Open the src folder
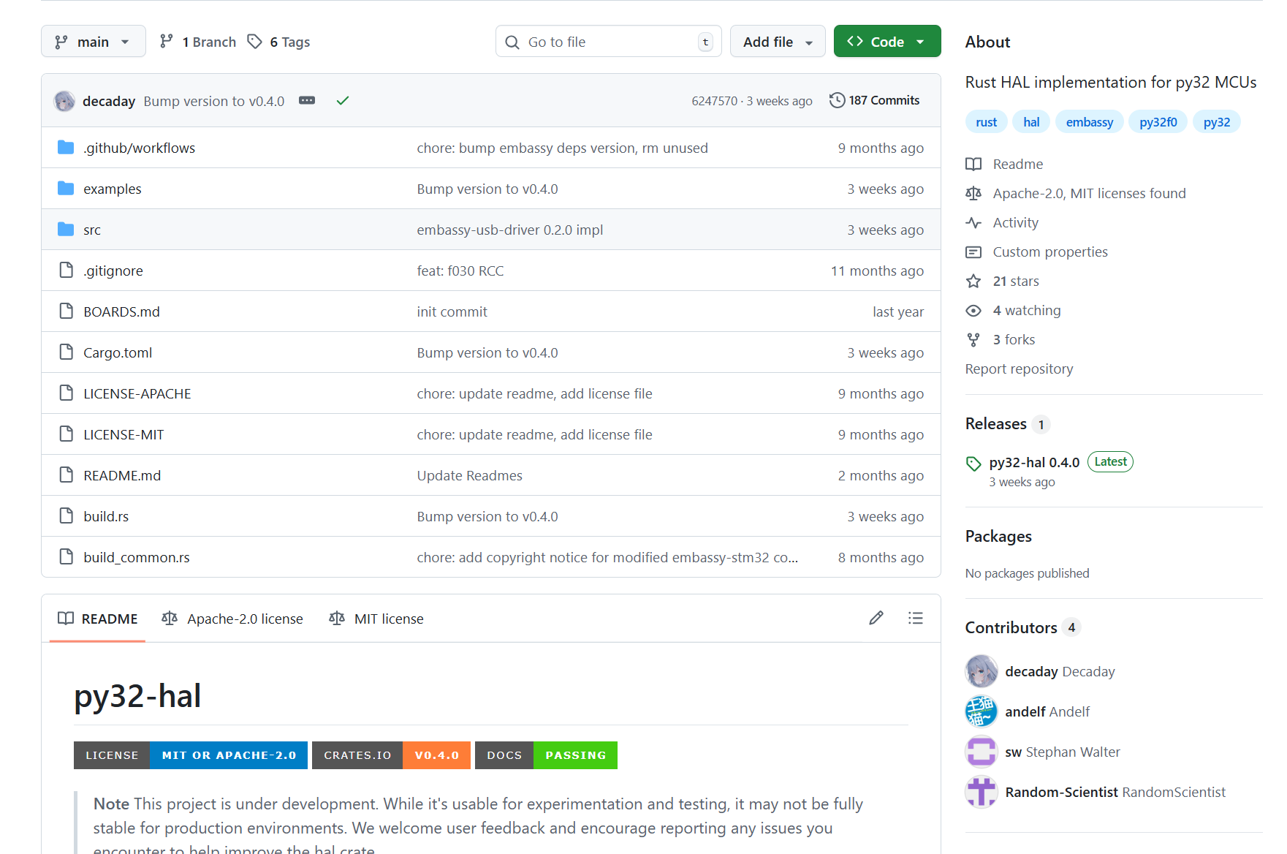 tap(92, 230)
